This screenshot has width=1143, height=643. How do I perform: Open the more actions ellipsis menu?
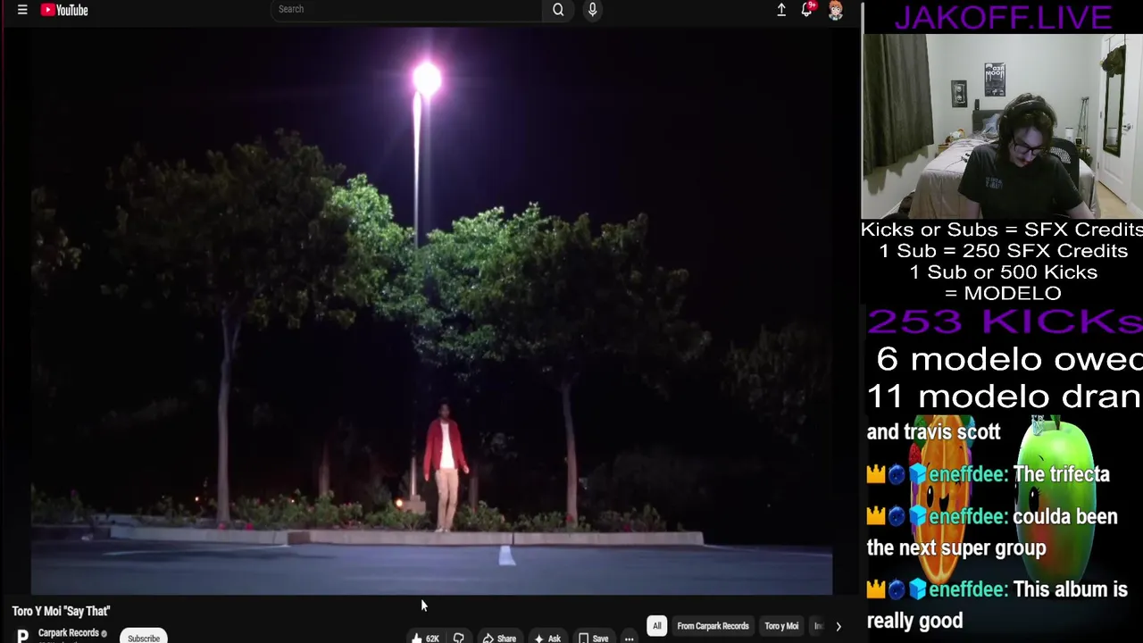tap(630, 639)
